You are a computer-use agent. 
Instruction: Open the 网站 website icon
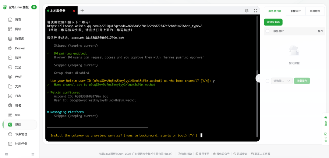tap(10, 29)
